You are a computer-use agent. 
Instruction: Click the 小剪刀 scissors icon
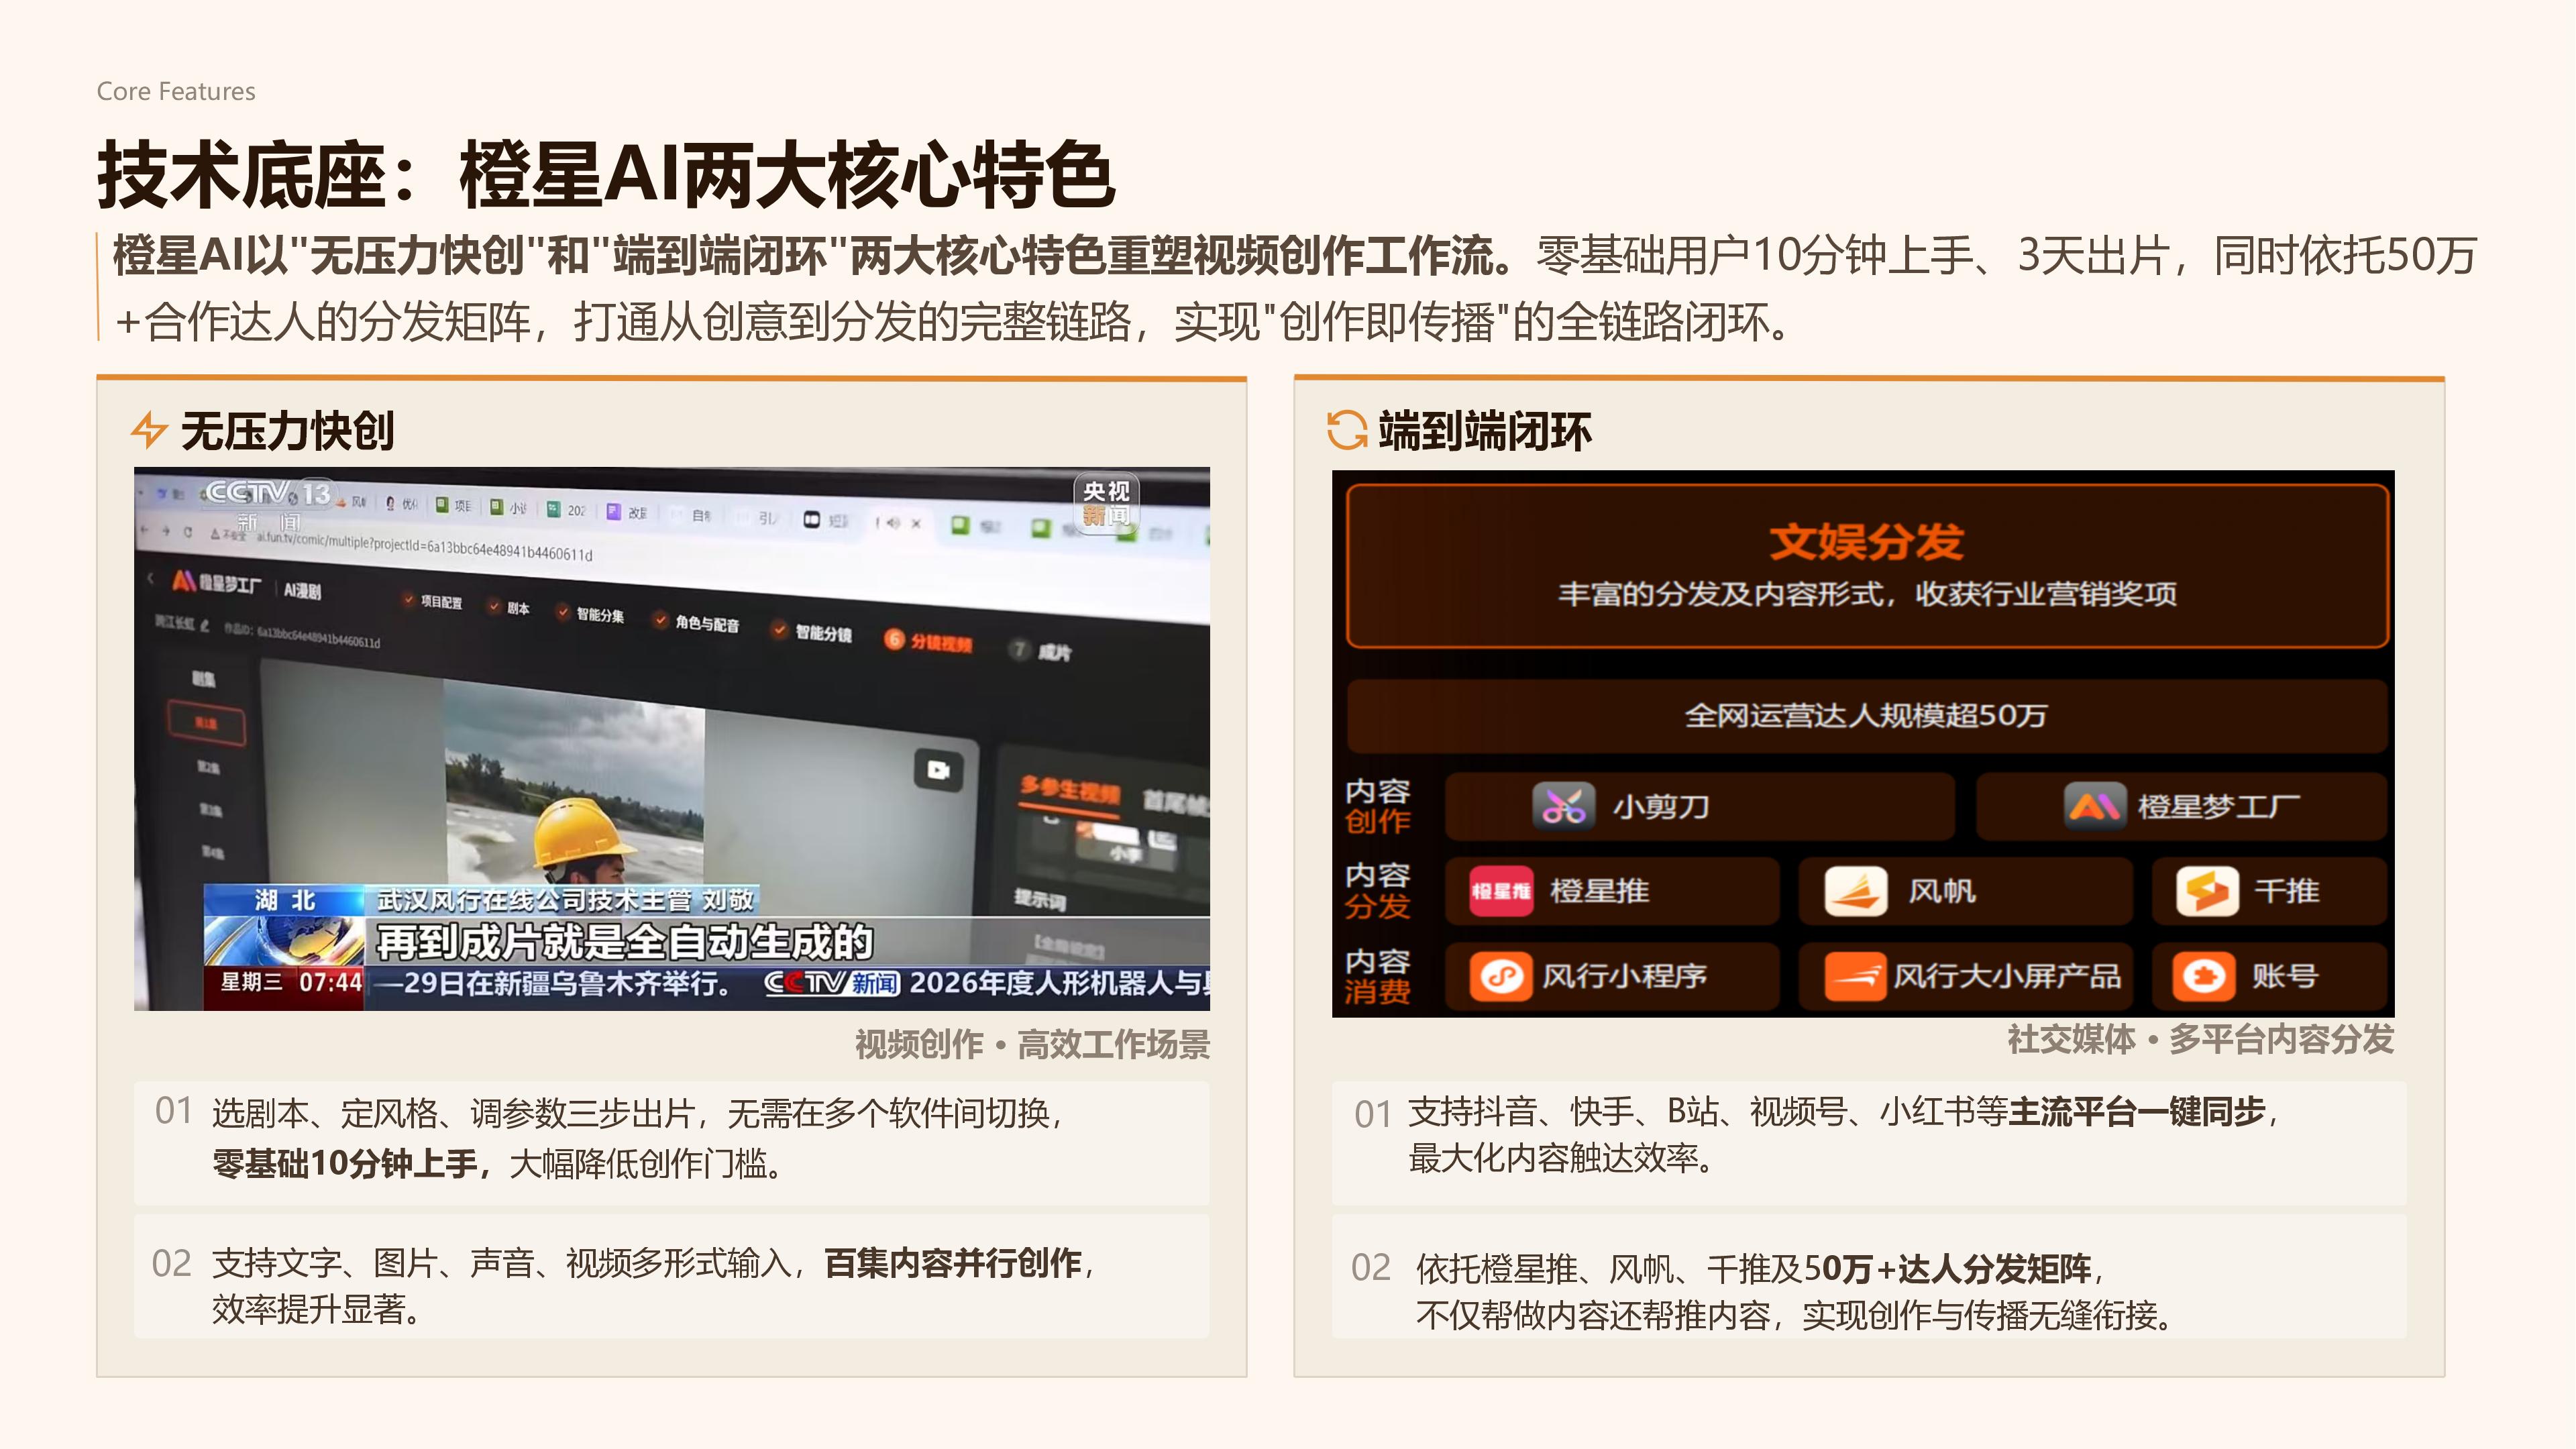click(1563, 806)
